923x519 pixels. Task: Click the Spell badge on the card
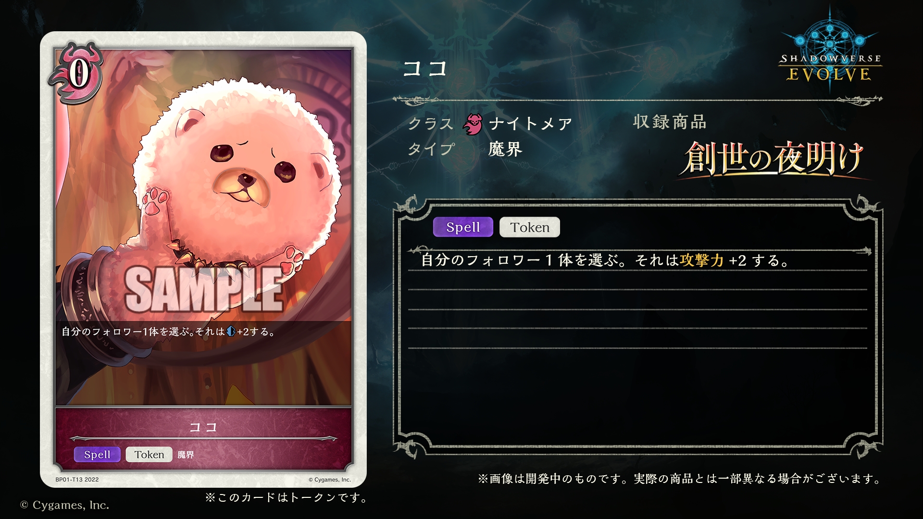(x=97, y=454)
